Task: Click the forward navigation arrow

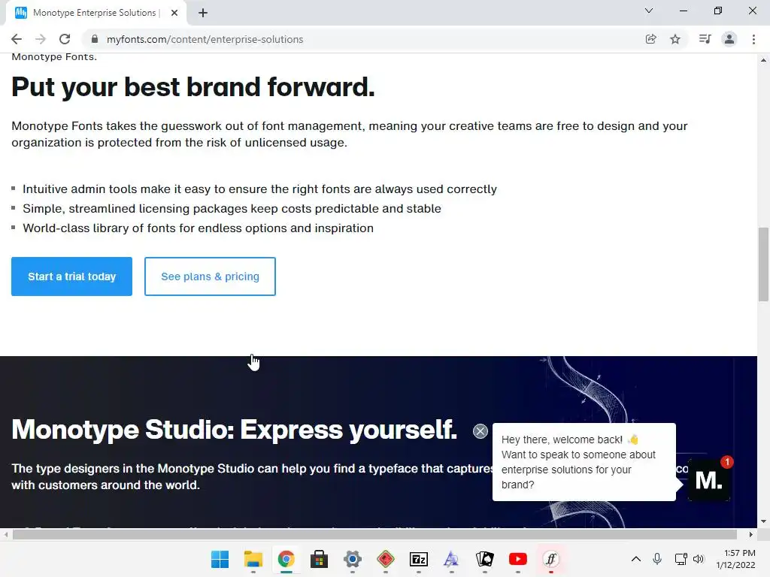Action: 41,39
